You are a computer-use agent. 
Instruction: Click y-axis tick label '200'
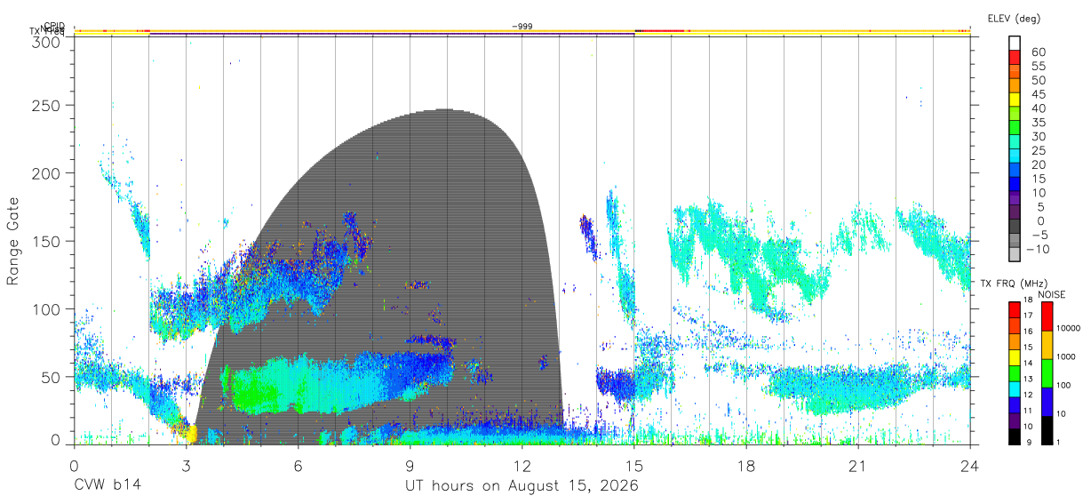(46, 173)
